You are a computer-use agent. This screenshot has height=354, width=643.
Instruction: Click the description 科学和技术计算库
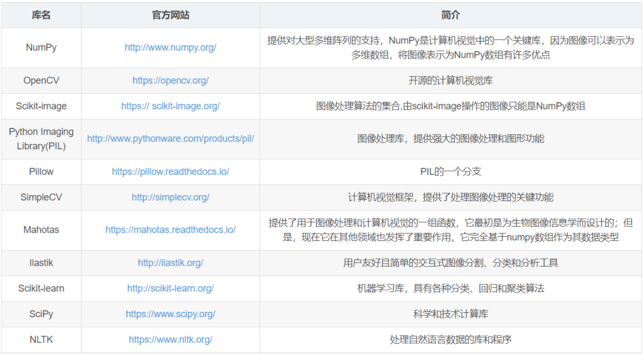tap(450, 314)
